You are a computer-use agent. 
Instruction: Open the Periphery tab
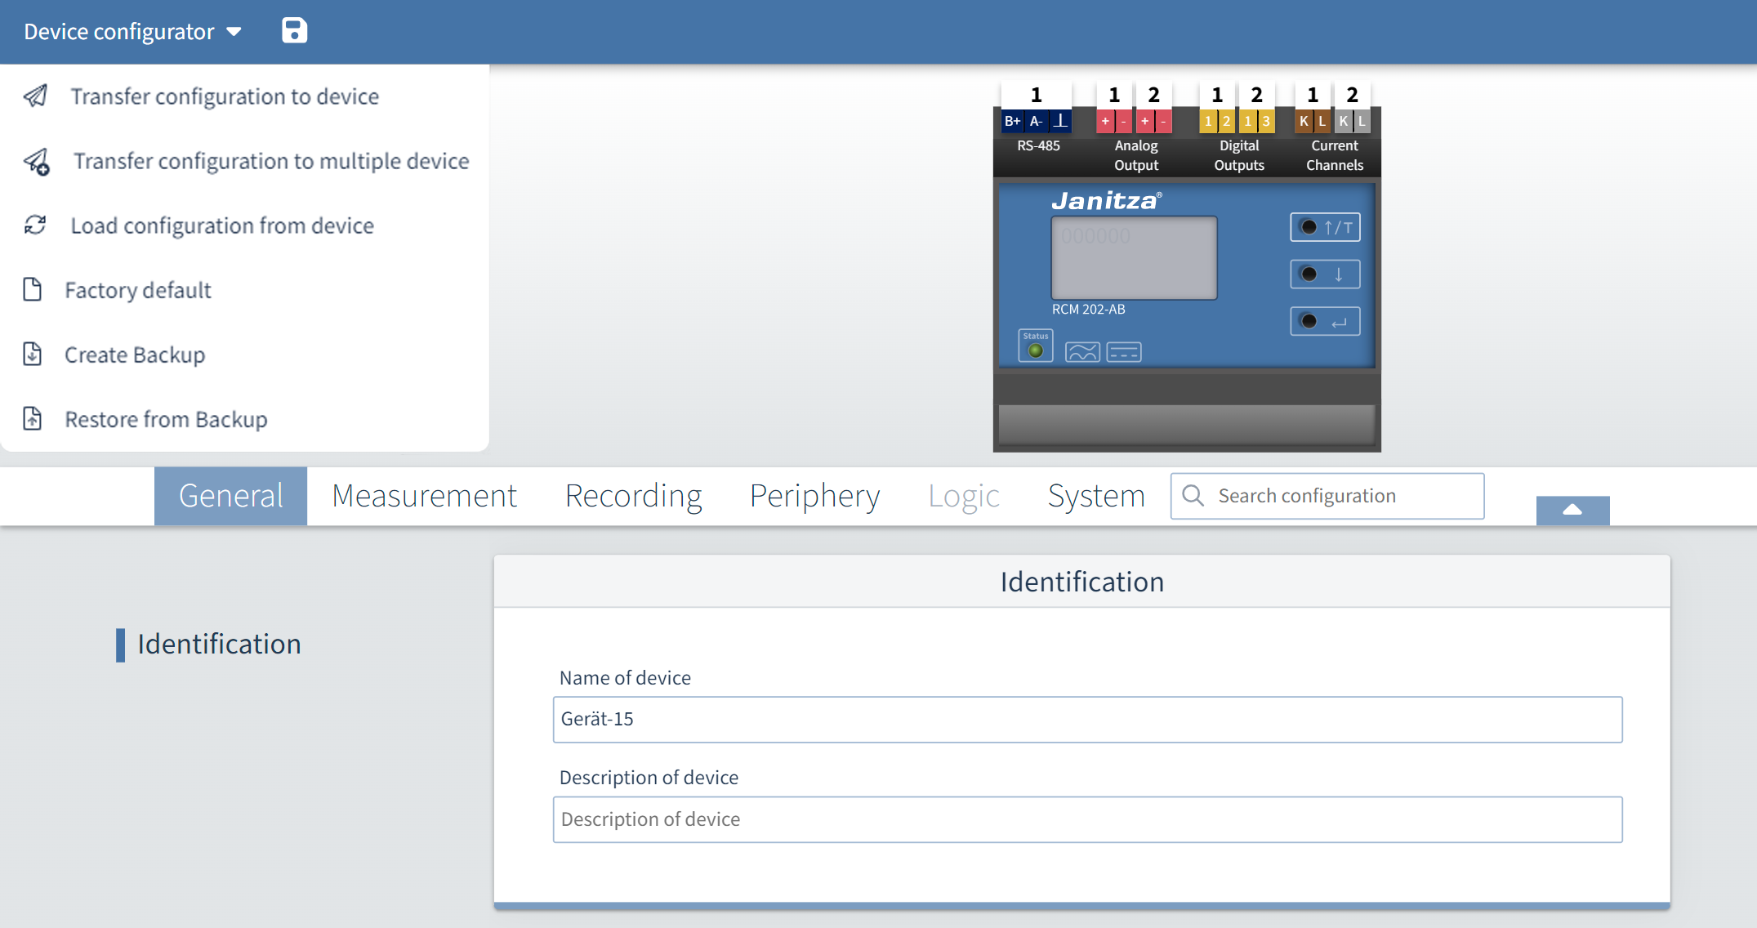[x=814, y=496]
